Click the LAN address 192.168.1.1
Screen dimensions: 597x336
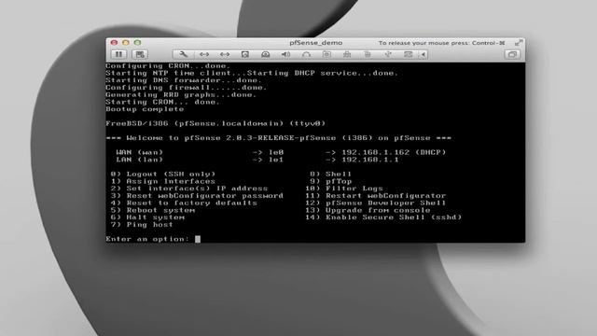[370, 160]
